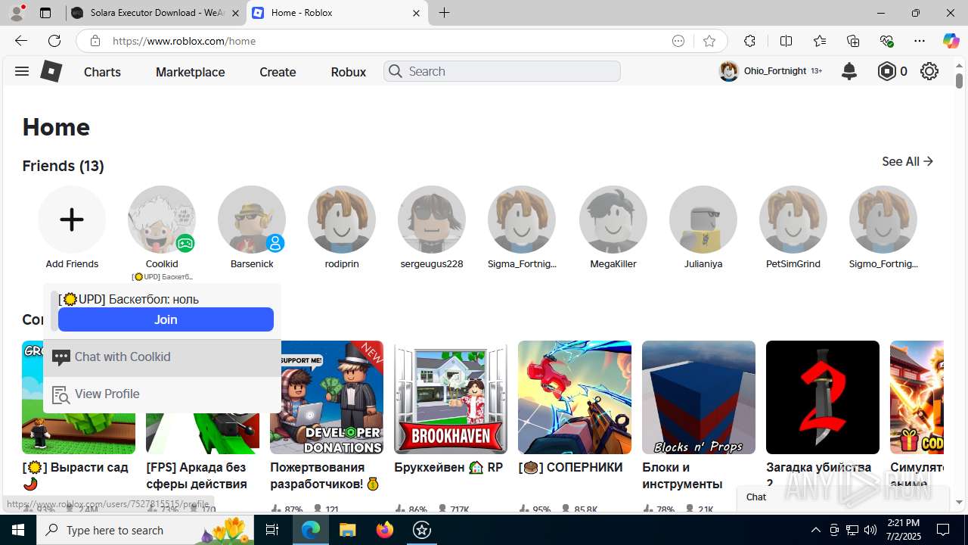The image size is (968, 545).
Task: Open split screen icon in toolbar
Action: pos(786,41)
